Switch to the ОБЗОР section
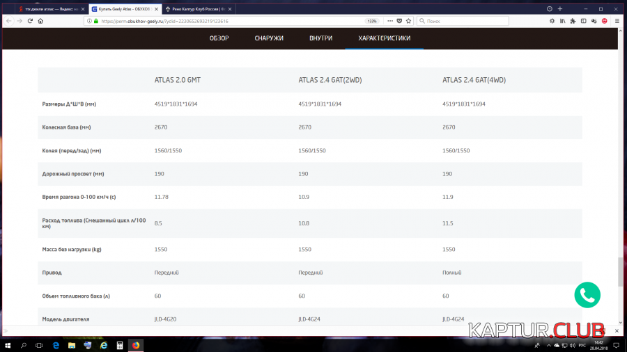Image resolution: width=627 pixels, height=352 pixels. [x=219, y=38]
